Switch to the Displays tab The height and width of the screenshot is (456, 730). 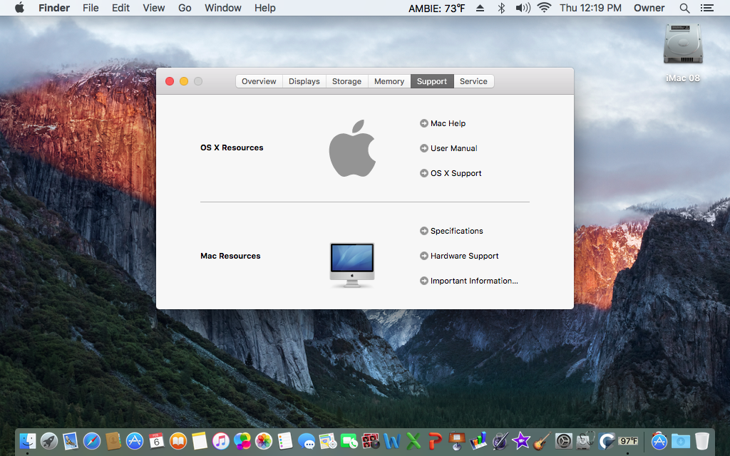point(304,81)
